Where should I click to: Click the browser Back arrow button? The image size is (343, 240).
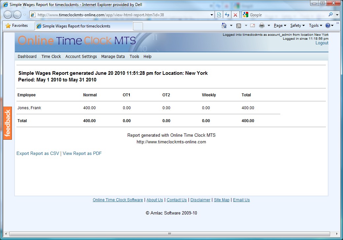(x=8, y=15)
